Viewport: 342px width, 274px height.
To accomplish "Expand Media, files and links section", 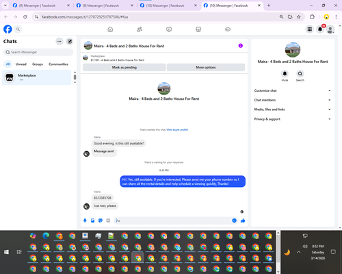I will (293, 110).
